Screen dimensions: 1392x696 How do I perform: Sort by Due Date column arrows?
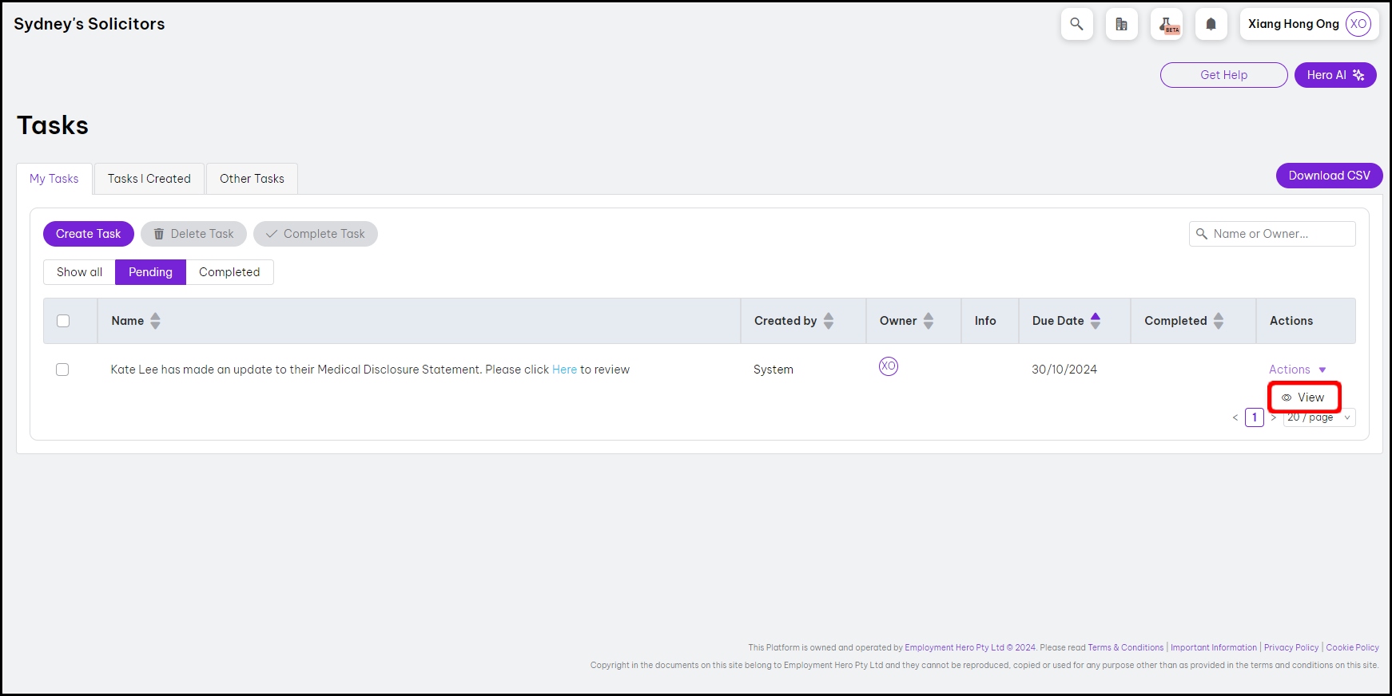1095,321
